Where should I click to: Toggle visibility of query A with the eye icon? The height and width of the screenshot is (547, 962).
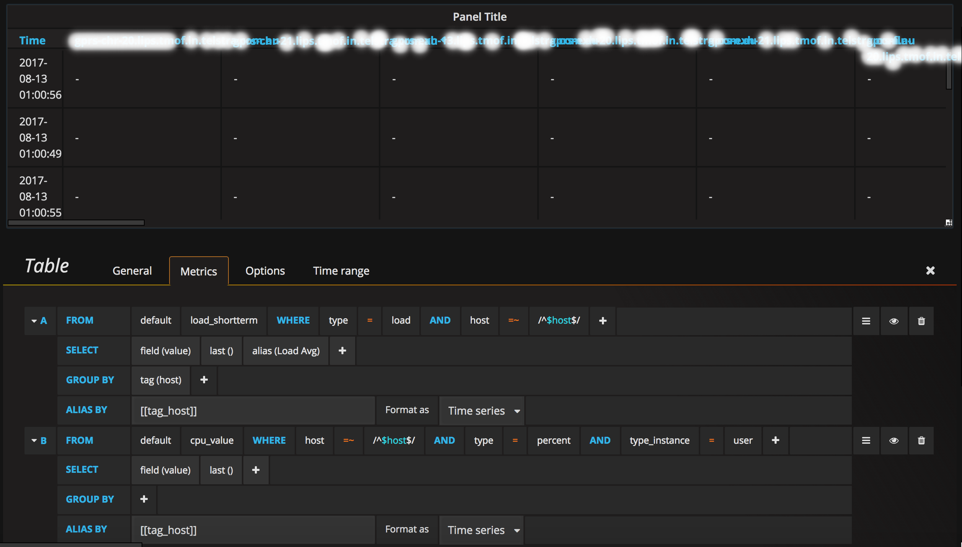tap(894, 321)
